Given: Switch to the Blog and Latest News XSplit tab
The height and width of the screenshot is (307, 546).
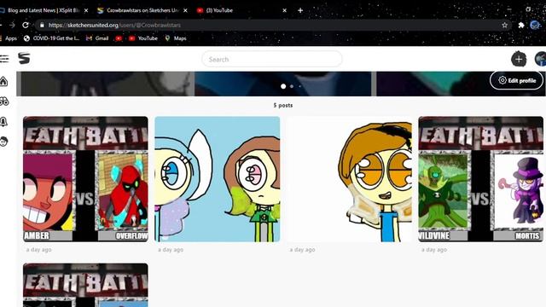Looking at the screenshot, I should pyautogui.click(x=44, y=10).
